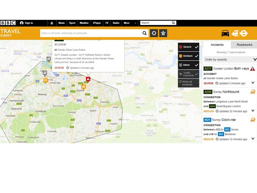Click the Sign in link
This screenshot has height=193, width=257.
pyautogui.click(x=29, y=23)
